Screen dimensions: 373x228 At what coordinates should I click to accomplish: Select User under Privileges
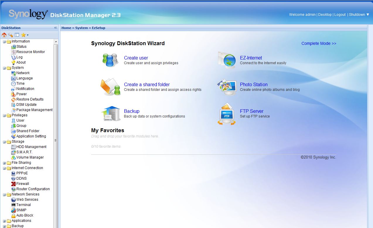click(x=20, y=120)
